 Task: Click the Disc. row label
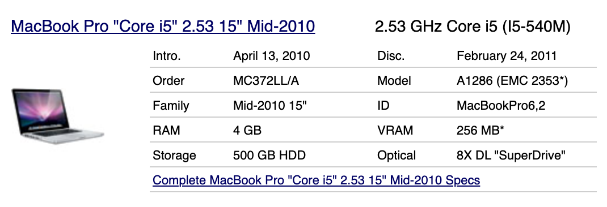click(391, 55)
